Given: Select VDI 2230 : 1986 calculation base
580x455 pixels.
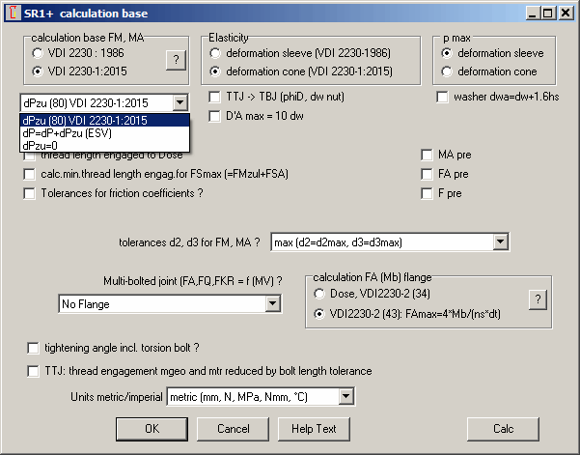Looking at the screenshot, I should coord(40,53).
